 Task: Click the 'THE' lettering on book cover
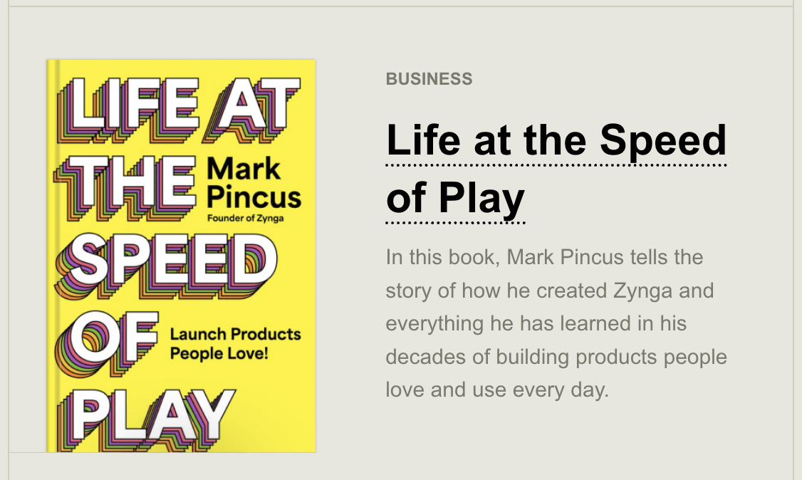click(125, 187)
